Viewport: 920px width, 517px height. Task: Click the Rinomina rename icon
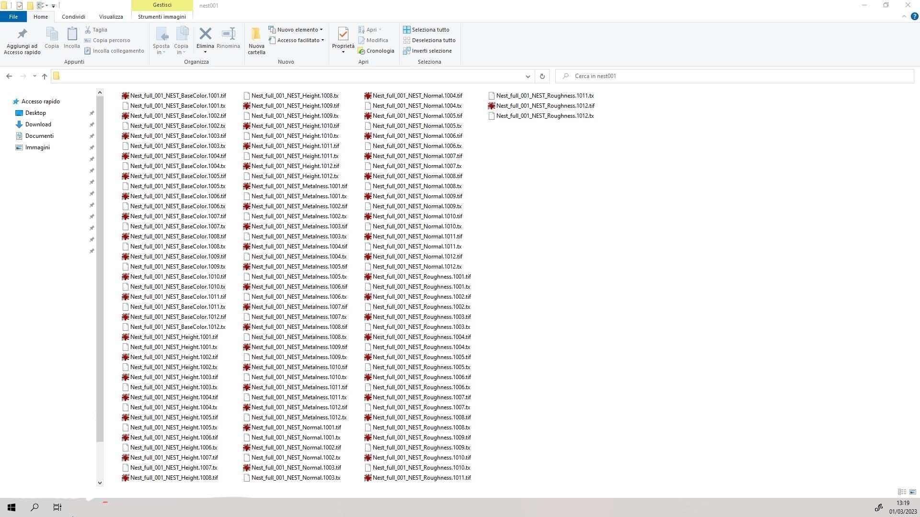pyautogui.click(x=228, y=34)
